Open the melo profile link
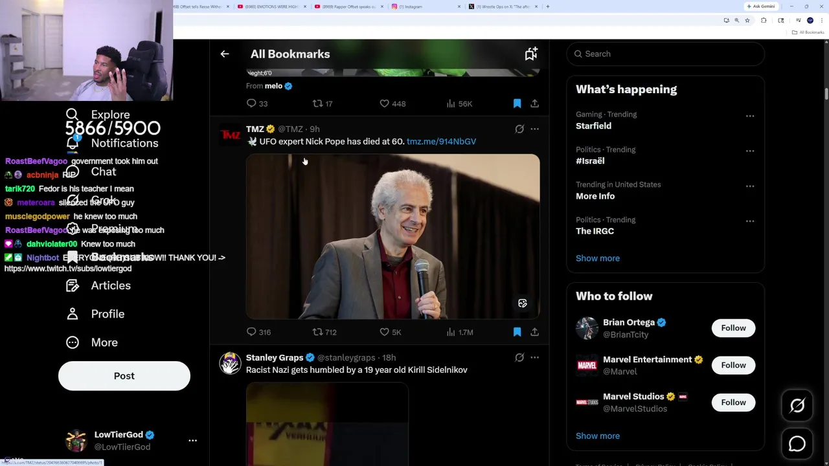The width and height of the screenshot is (829, 466). pyautogui.click(x=273, y=86)
